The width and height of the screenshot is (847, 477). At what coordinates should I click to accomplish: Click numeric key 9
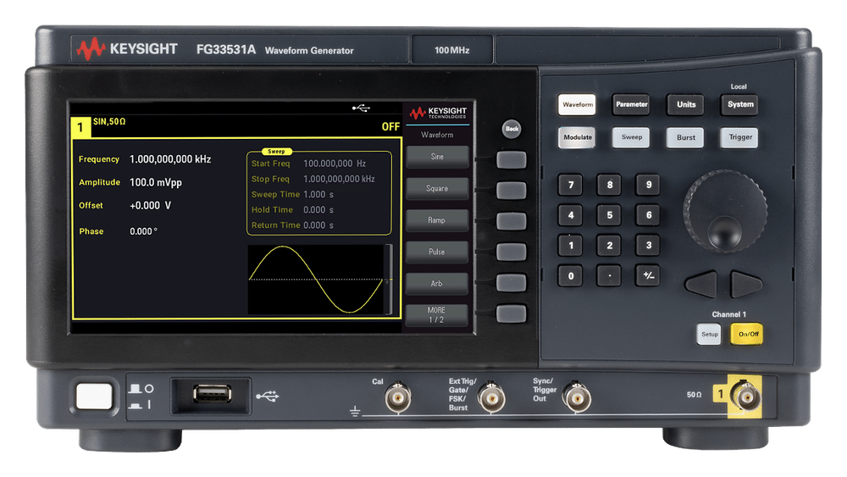pos(648,185)
